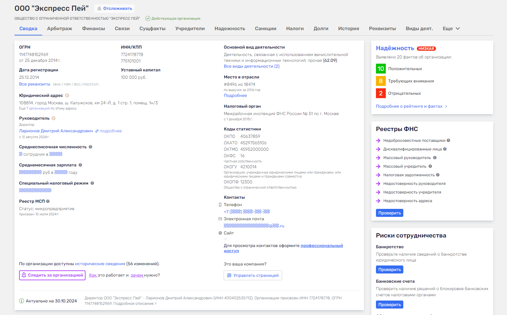Toggle the Отслеживать bell button

coord(114,9)
